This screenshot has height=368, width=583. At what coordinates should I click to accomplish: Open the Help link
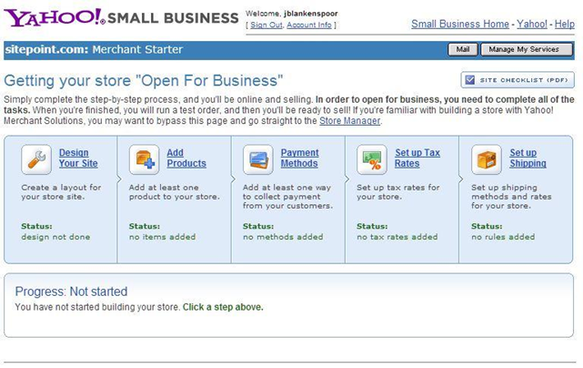click(565, 24)
